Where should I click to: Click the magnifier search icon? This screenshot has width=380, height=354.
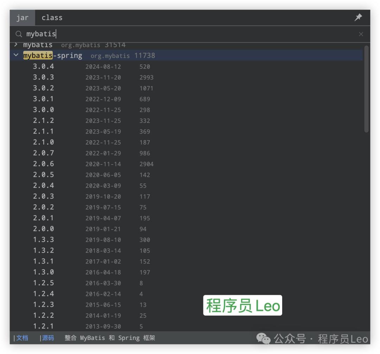click(x=19, y=34)
